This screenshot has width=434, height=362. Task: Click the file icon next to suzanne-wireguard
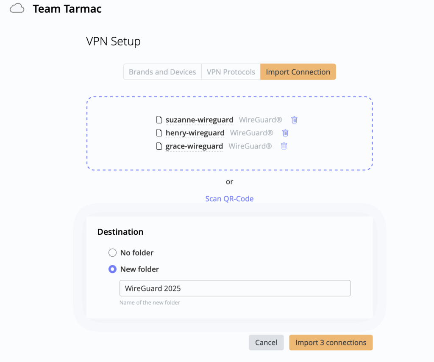coord(159,120)
